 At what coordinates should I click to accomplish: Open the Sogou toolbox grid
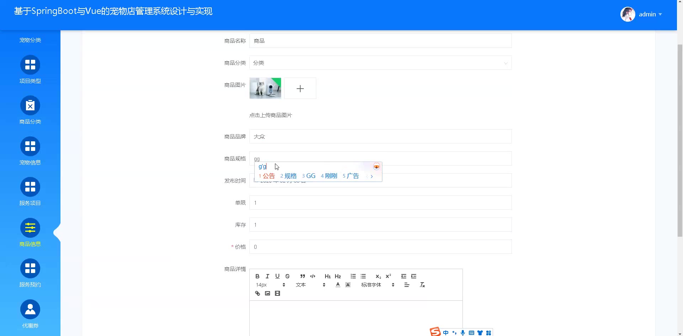(x=489, y=333)
